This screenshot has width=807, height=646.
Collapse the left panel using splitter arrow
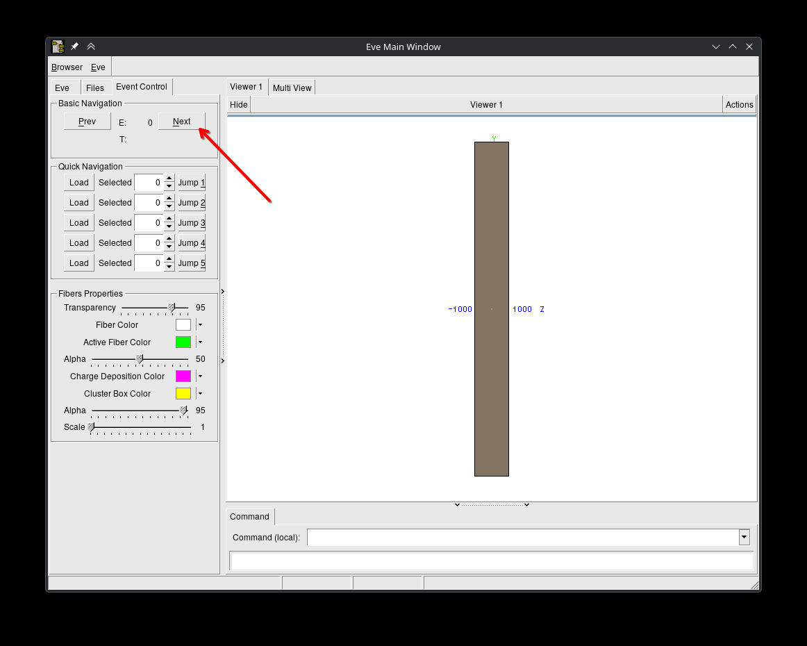click(x=222, y=292)
